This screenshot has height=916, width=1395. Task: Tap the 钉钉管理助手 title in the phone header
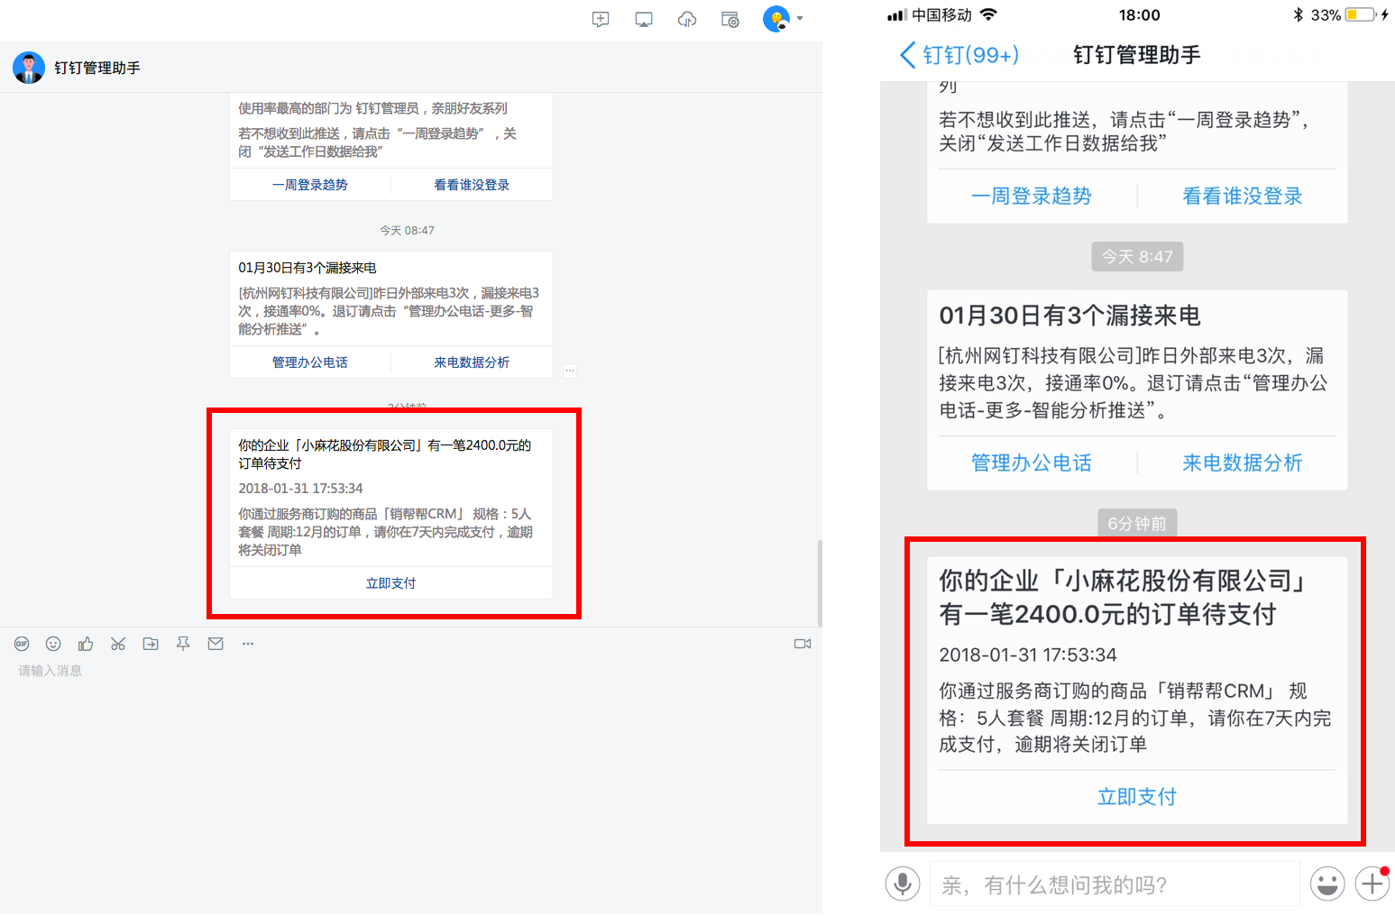tap(1137, 55)
